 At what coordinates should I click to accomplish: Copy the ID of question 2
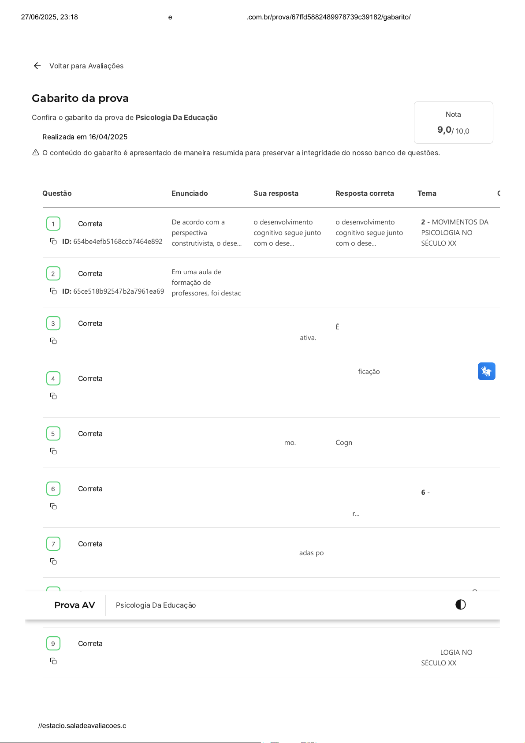pyautogui.click(x=53, y=291)
